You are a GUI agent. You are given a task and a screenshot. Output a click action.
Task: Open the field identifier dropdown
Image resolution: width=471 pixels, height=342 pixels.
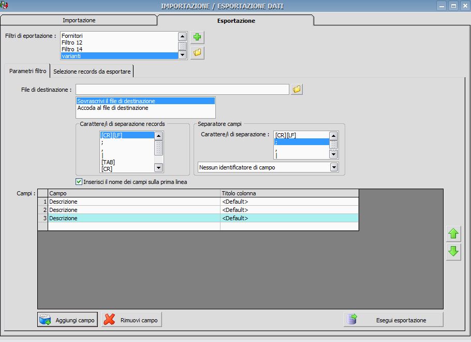click(334, 167)
